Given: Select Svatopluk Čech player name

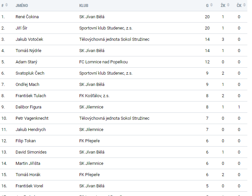Looking at the screenshot, I should [30, 73].
